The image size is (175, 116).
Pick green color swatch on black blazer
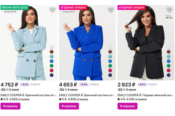pyautogui.click(x=169, y=66)
